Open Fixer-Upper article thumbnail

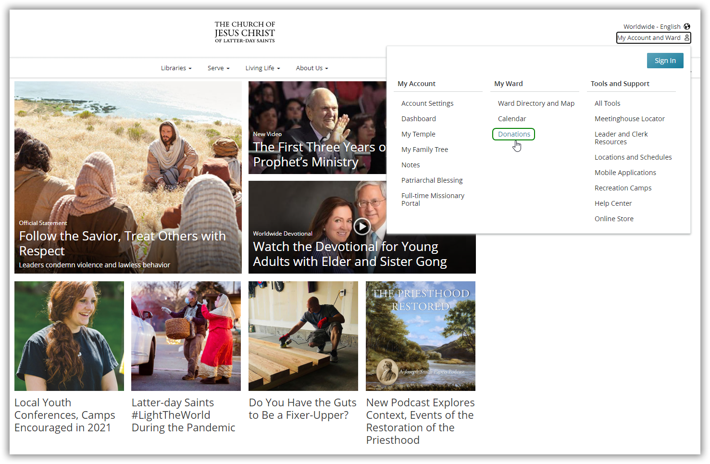[303, 336]
